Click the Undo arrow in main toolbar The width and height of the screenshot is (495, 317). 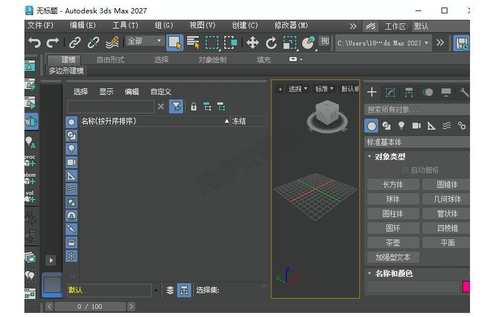(34, 42)
